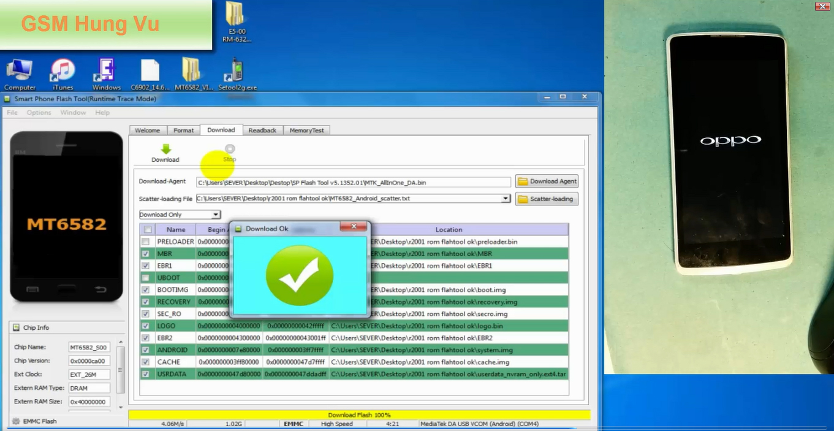The width and height of the screenshot is (834, 431).
Task: Switch to the Readback tab
Action: pos(262,129)
